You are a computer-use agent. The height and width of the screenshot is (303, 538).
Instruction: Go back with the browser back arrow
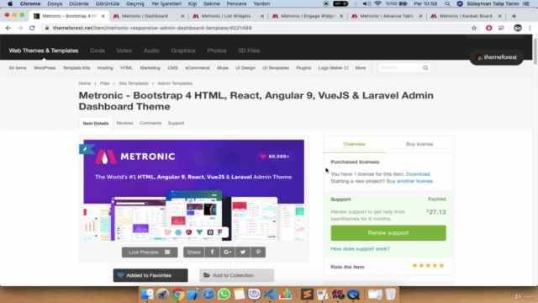point(8,28)
